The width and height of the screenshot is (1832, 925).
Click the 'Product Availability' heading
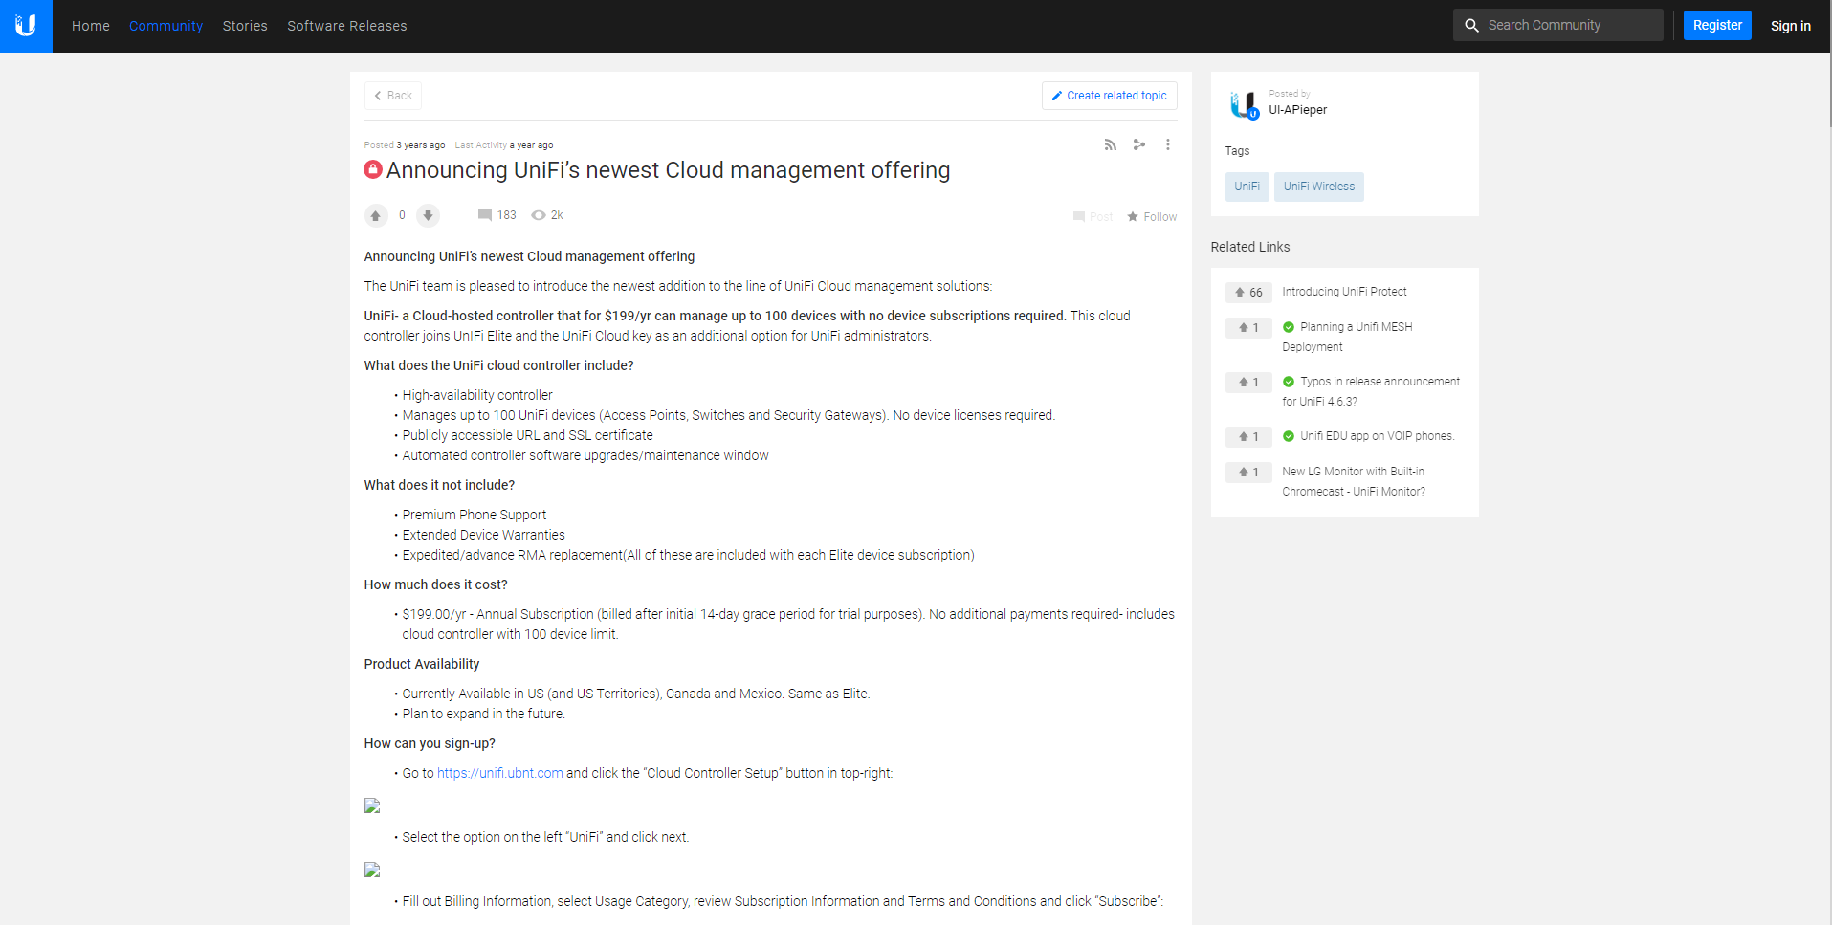(x=422, y=664)
